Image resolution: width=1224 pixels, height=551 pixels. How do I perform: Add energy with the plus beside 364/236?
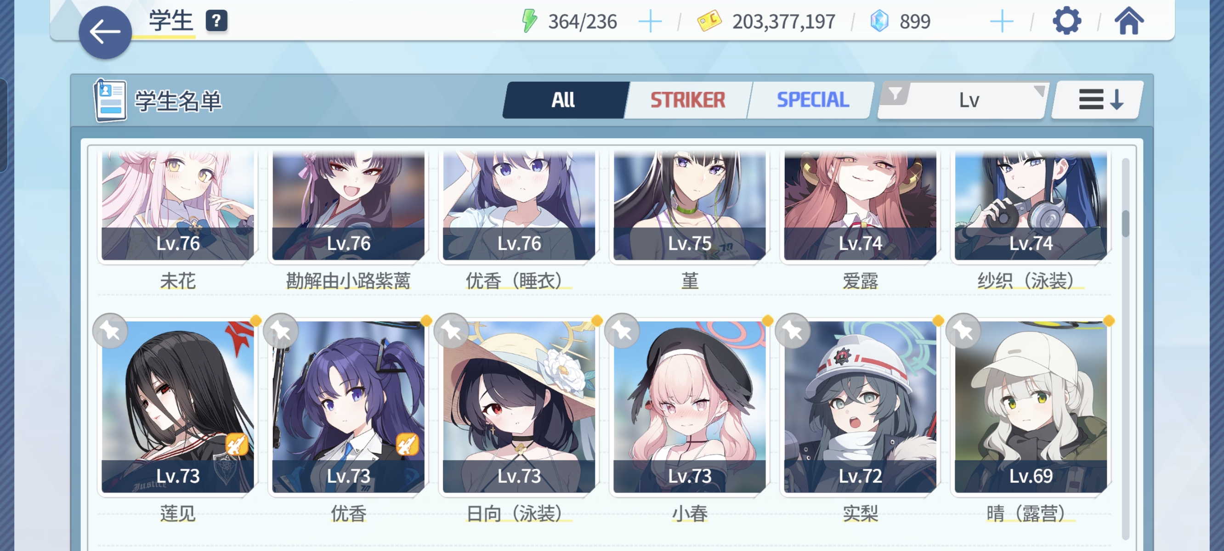coord(650,22)
